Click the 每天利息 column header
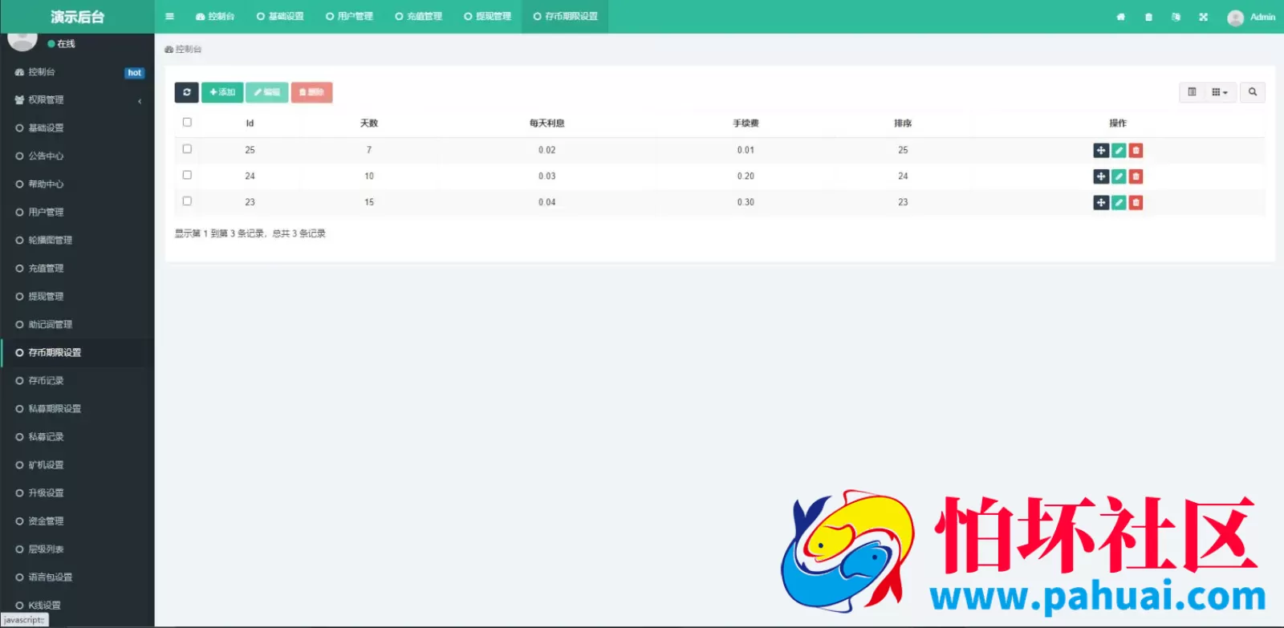This screenshot has width=1284, height=628. pyautogui.click(x=547, y=124)
